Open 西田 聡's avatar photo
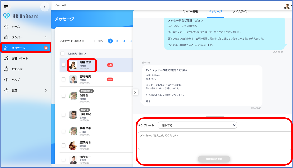Viewport: 293px width, 168px height. (73, 96)
